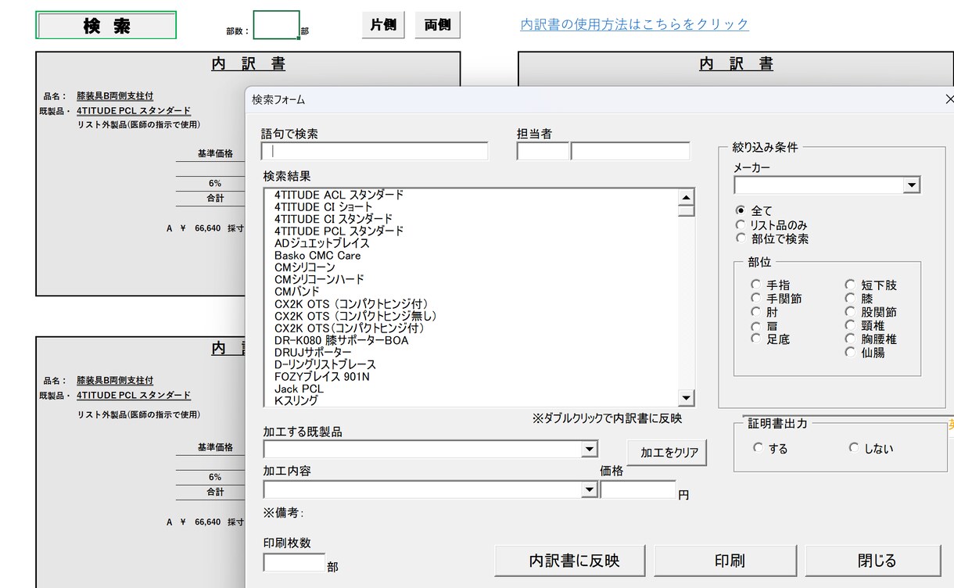The height and width of the screenshot is (588, 954).
Task: Click the 片側 button
Action: [x=383, y=25]
